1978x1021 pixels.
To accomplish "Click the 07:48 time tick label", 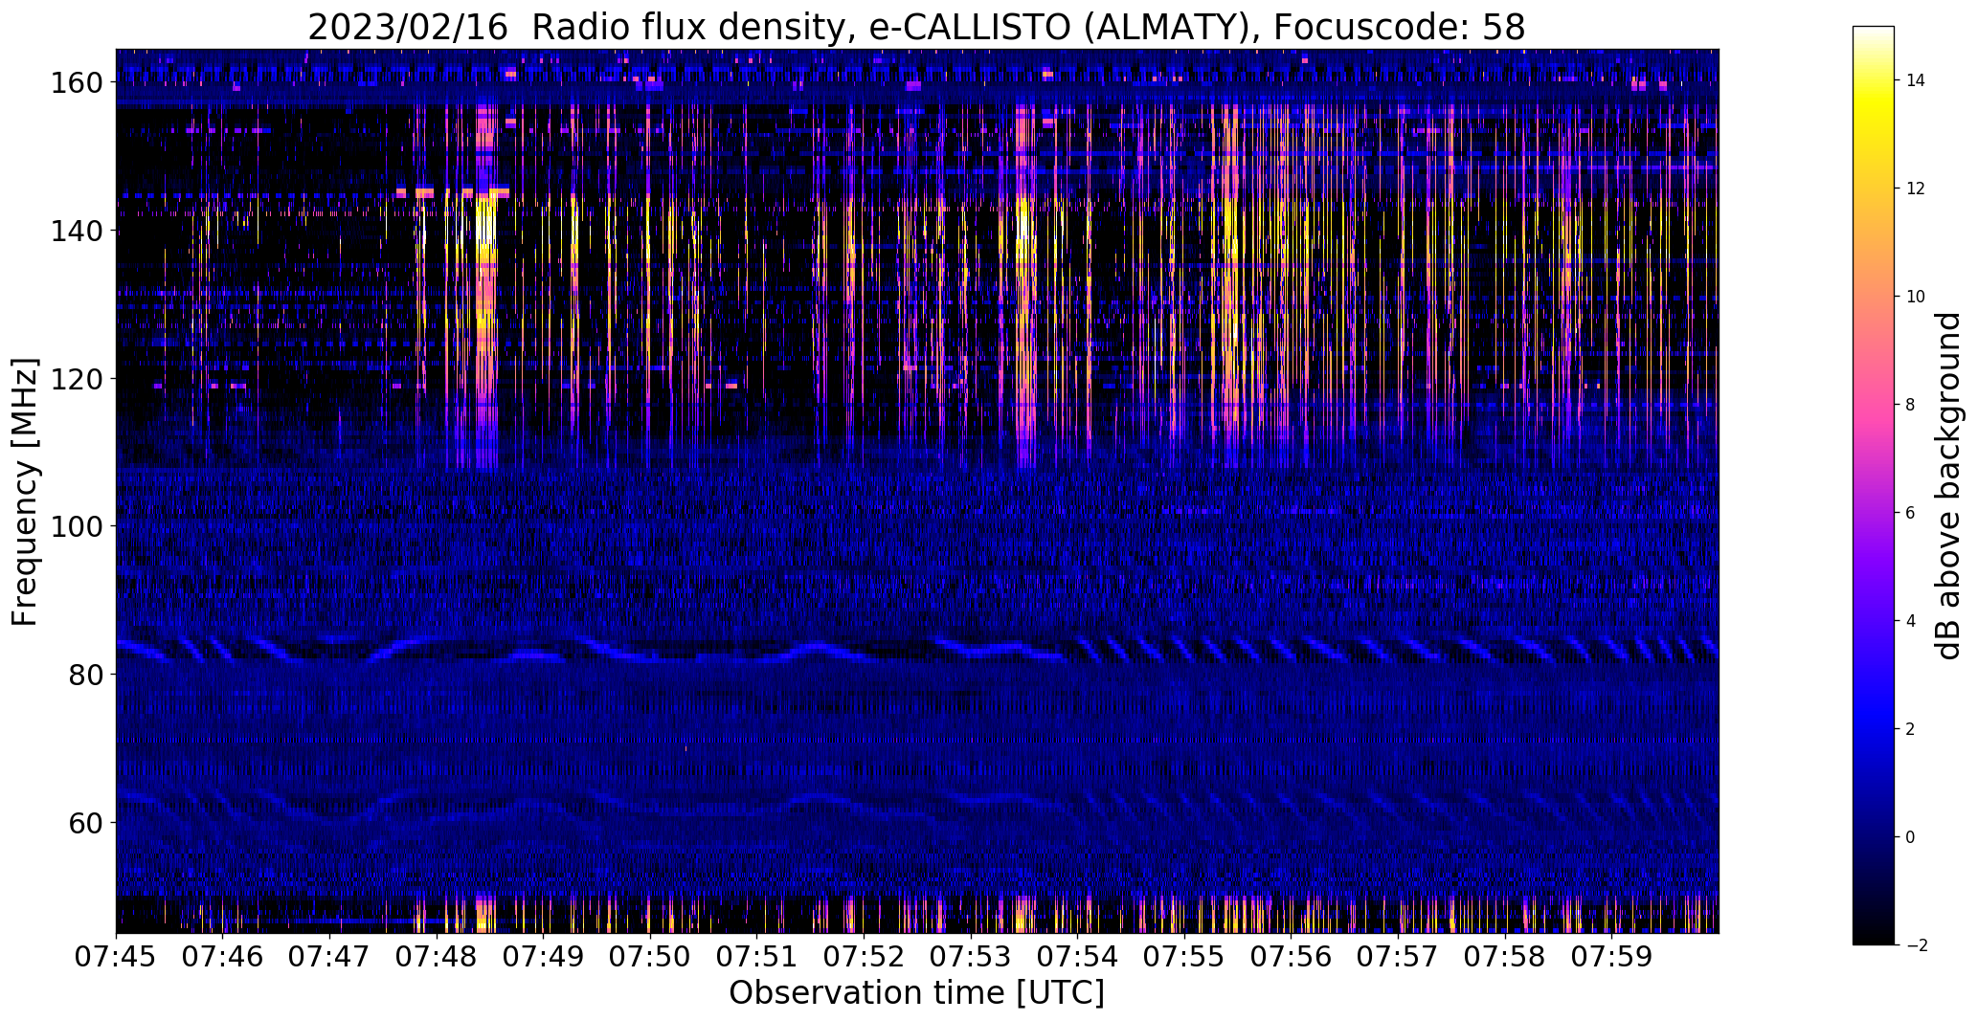I will 437,956.
